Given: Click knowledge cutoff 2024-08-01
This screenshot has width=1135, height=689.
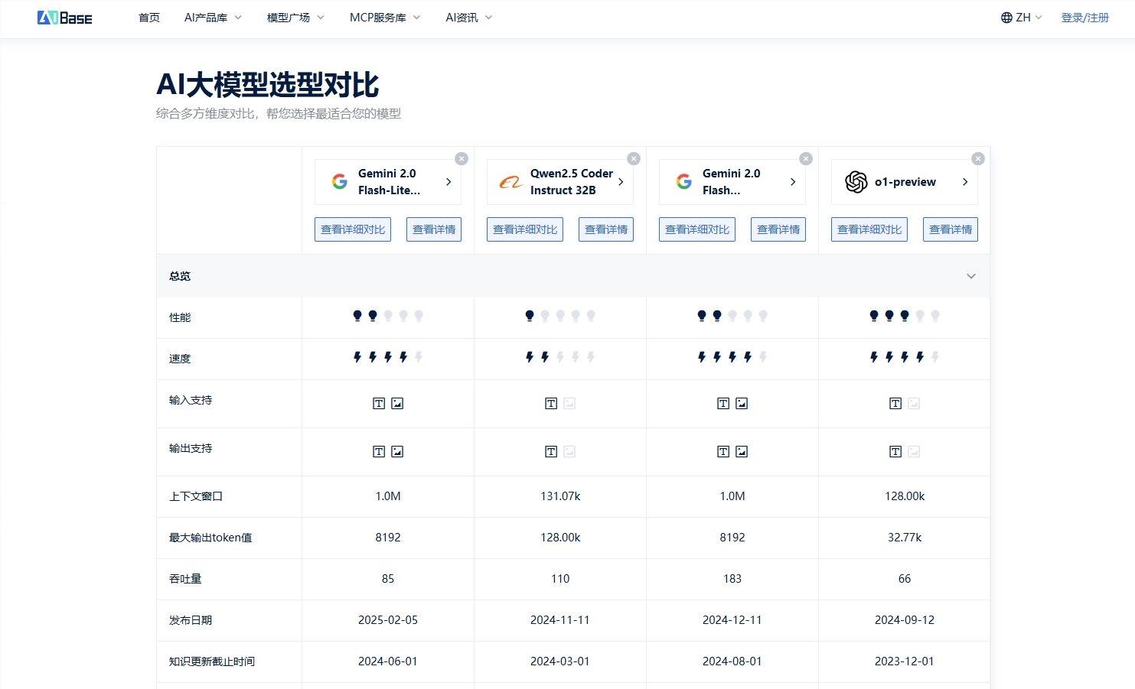Looking at the screenshot, I should (732, 661).
